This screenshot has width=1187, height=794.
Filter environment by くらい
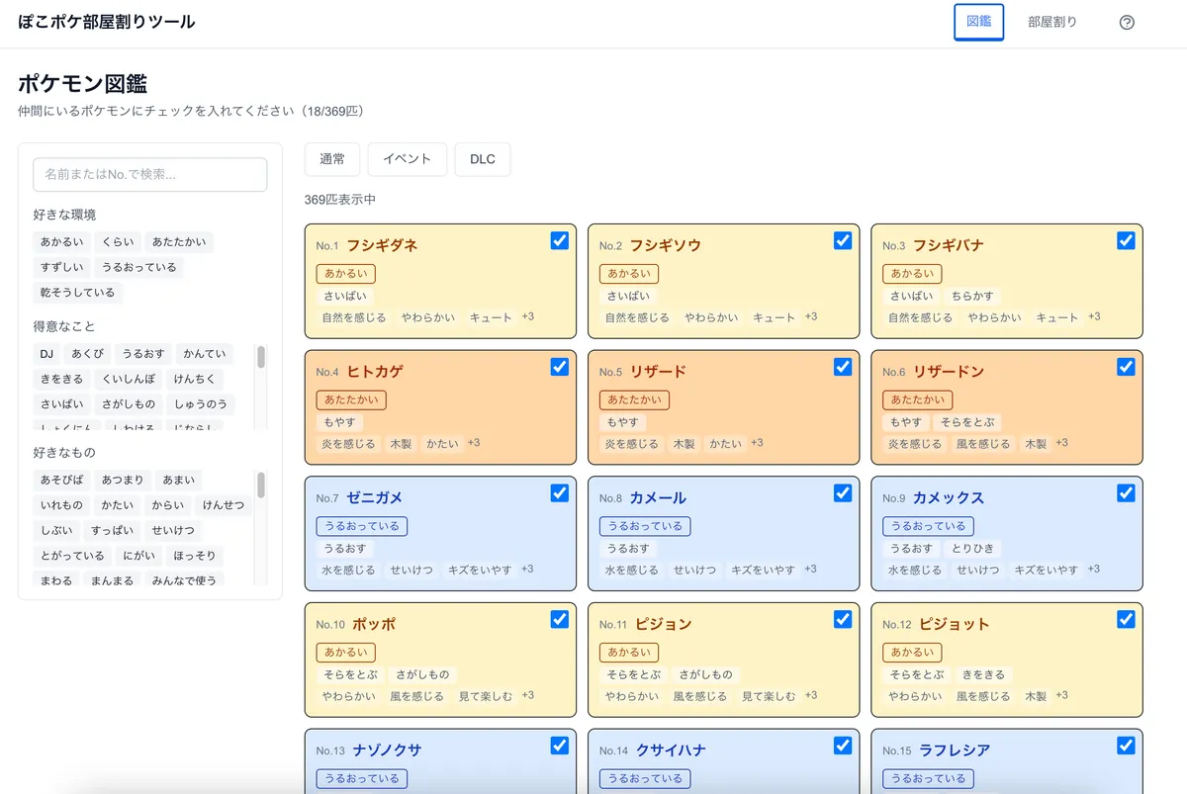coord(118,242)
